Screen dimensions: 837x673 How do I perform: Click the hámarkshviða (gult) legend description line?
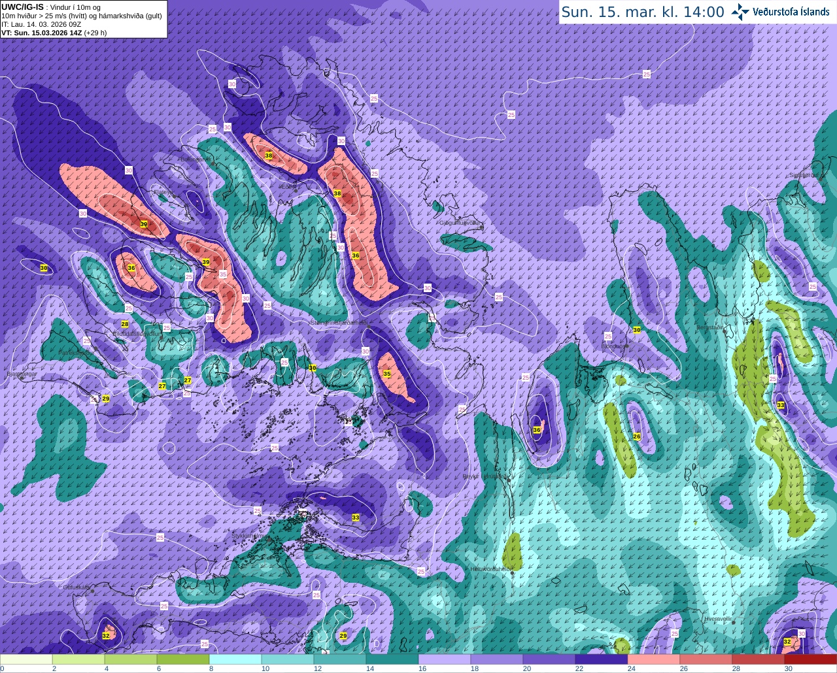click(82, 16)
